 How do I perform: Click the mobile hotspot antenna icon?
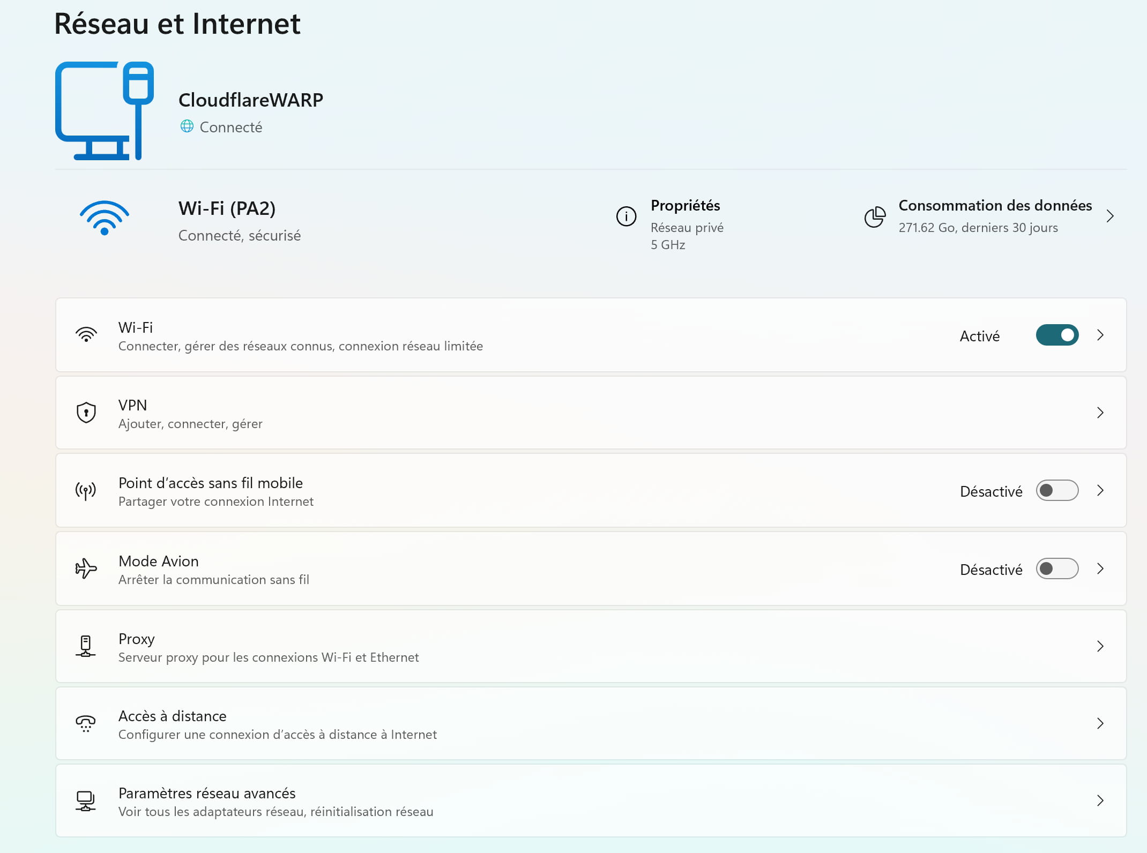[x=86, y=490]
